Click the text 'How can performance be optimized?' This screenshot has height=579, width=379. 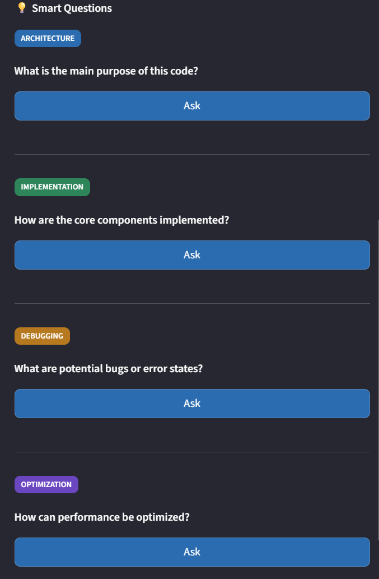[x=102, y=517]
